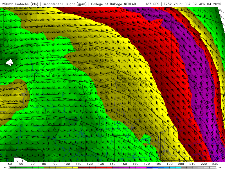Click first dark red swatch after yellow on color bar

pyautogui.click(x=81, y=168)
